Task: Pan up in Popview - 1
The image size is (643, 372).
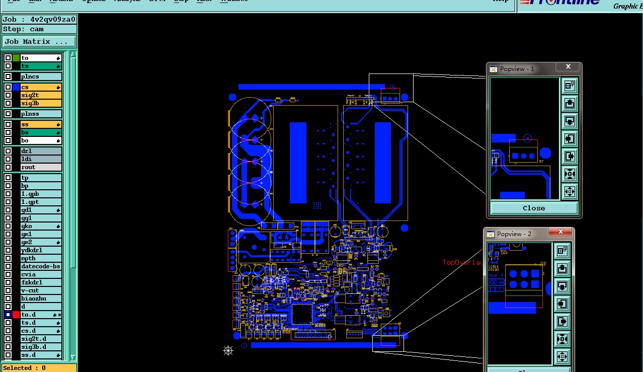Action: click(x=570, y=103)
